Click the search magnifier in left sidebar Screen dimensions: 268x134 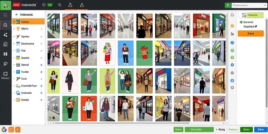coord(5,25)
